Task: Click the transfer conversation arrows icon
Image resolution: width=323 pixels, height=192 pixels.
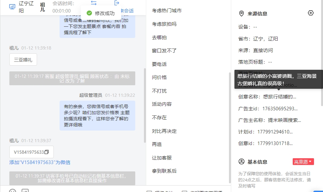Action: (x=94, y=3)
